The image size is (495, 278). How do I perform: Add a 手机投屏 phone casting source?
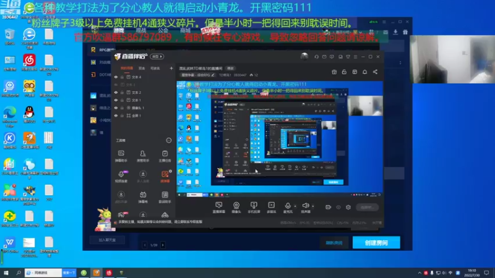[254, 208]
